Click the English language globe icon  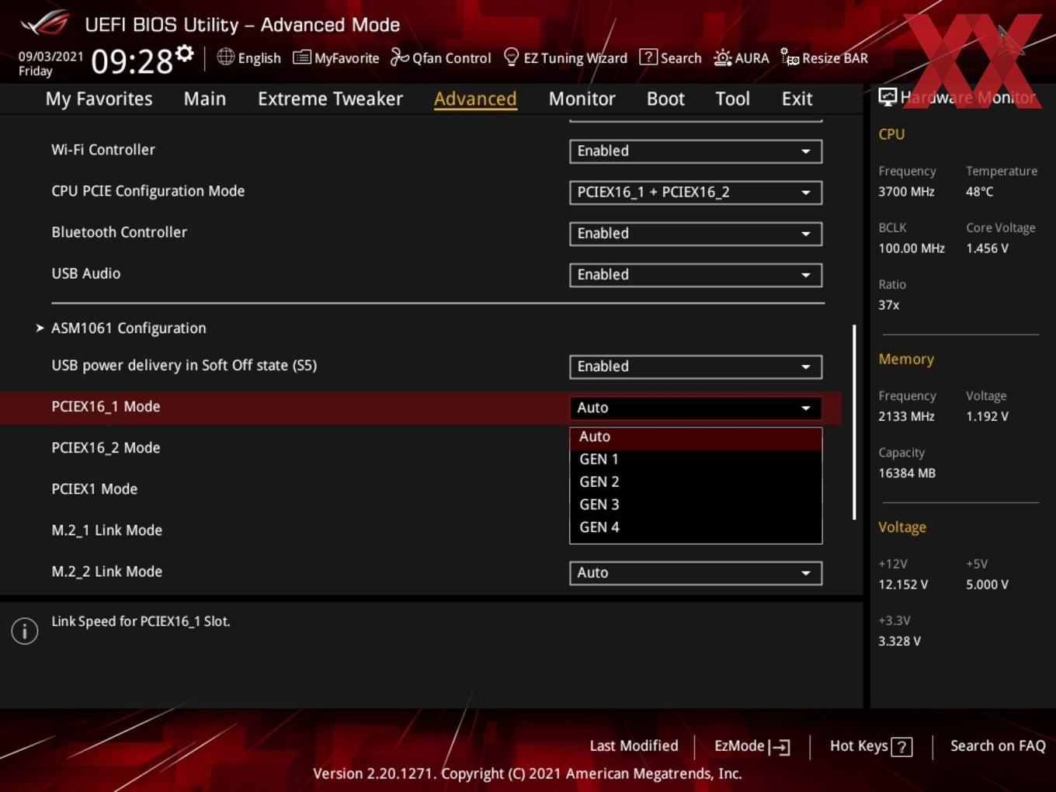[x=225, y=57]
